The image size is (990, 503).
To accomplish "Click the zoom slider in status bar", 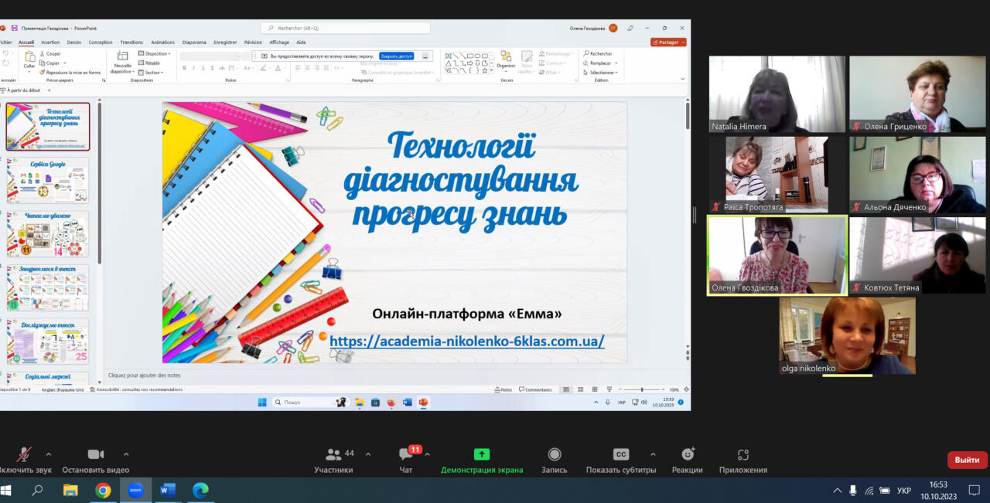I will click(x=643, y=389).
